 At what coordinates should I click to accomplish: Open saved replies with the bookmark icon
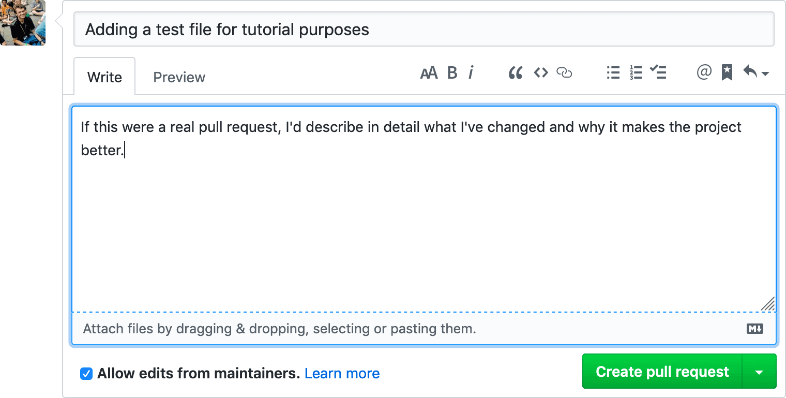[x=727, y=73]
